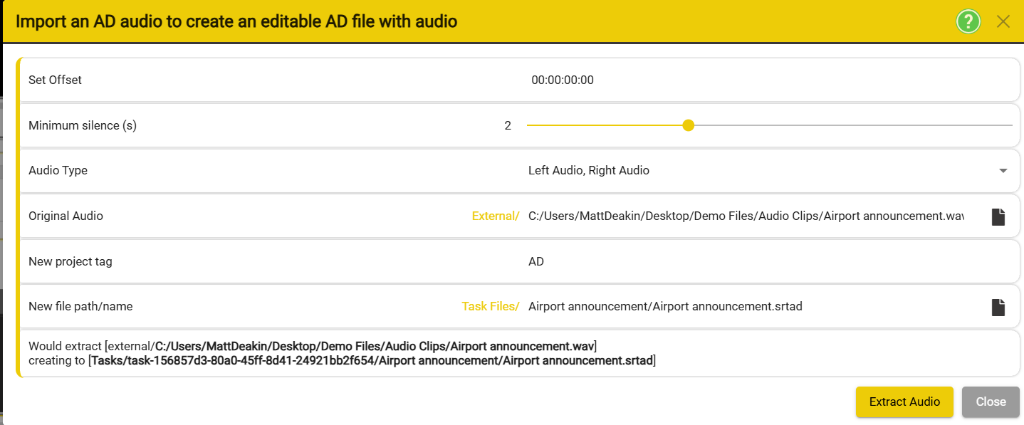Click the Audio Type label

(x=58, y=171)
